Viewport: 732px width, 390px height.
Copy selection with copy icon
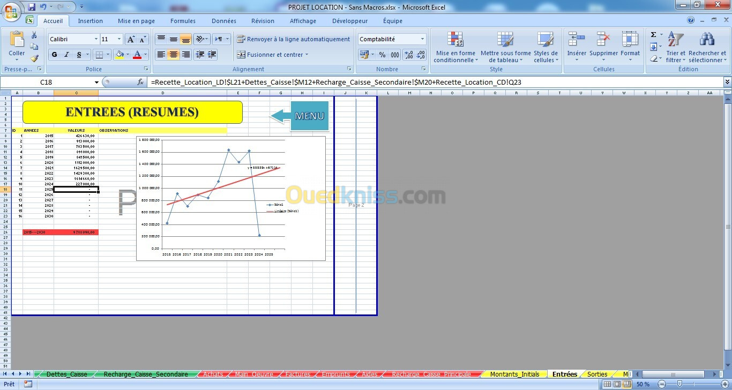[34, 47]
